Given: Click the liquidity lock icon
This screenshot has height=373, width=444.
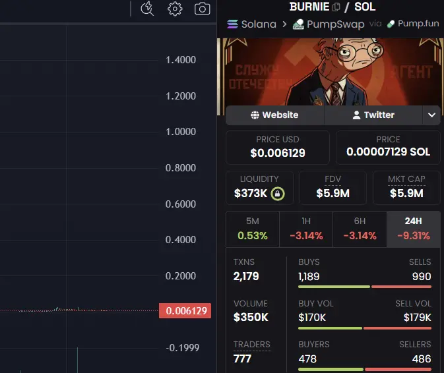Looking at the screenshot, I should pyautogui.click(x=278, y=194).
